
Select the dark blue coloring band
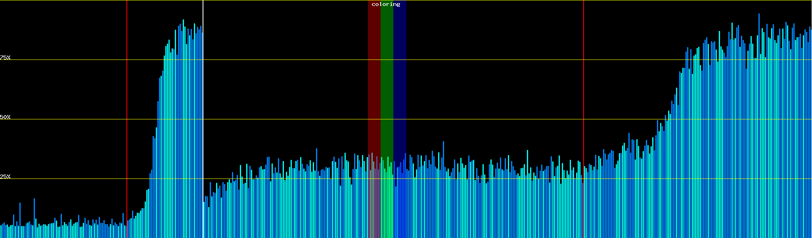[400, 79]
